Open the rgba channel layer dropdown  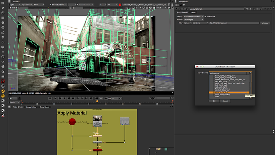[x=16, y=5]
